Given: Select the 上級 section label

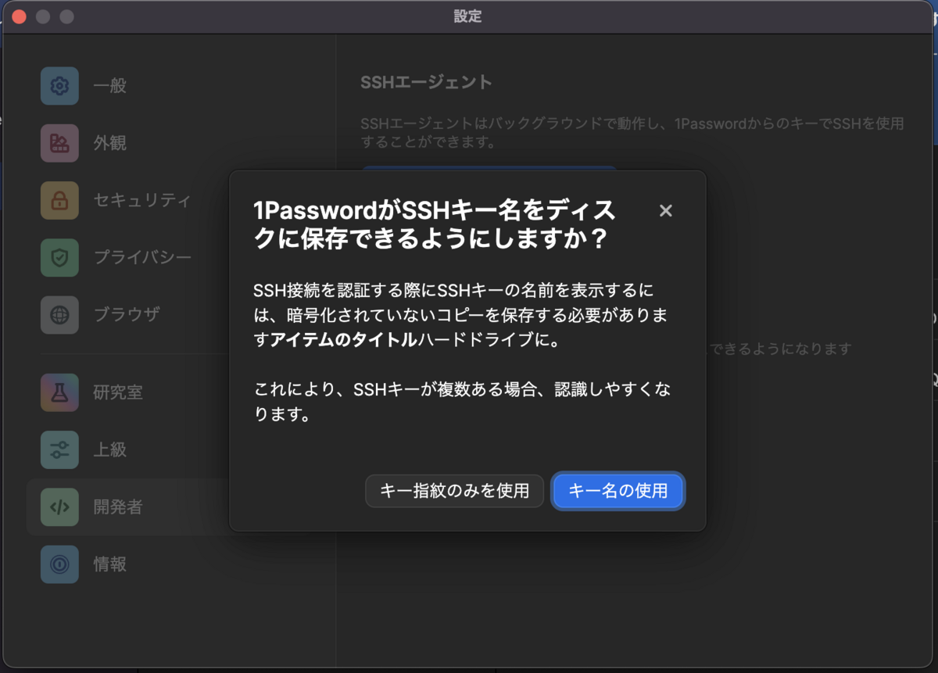Looking at the screenshot, I should (x=110, y=449).
